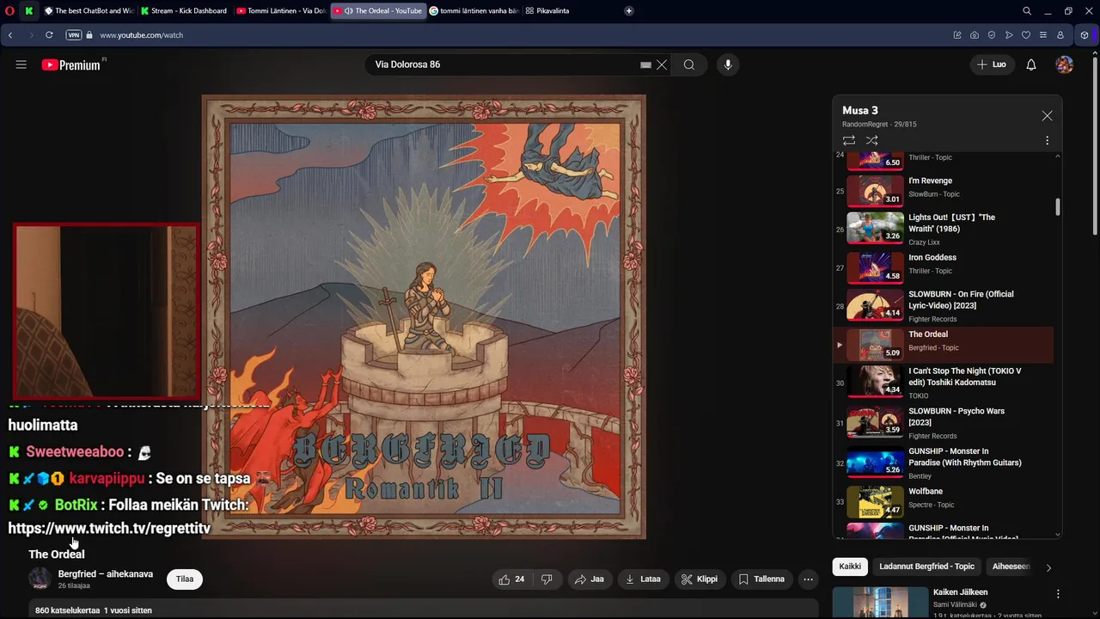Switch to Pikavalinta tab

[x=547, y=11]
